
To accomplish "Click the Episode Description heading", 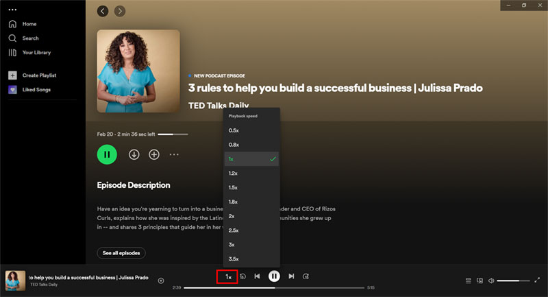I will tap(134, 185).
